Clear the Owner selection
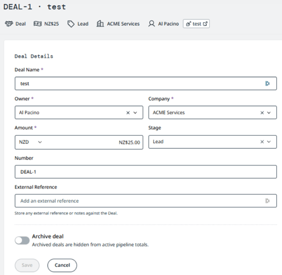Image resolution: width=282 pixels, height=275 pixels. click(128, 112)
